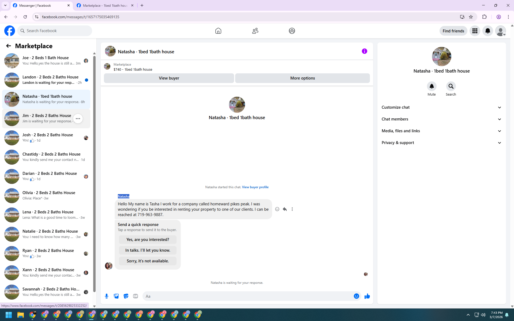Image resolution: width=514 pixels, height=321 pixels.
Task: Open the Natalie 2 Beds 2 Baths House chat
Action: (x=46, y=234)
